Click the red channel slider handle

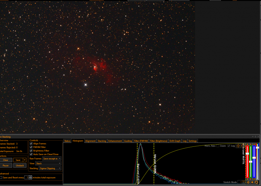coord(247,153)
